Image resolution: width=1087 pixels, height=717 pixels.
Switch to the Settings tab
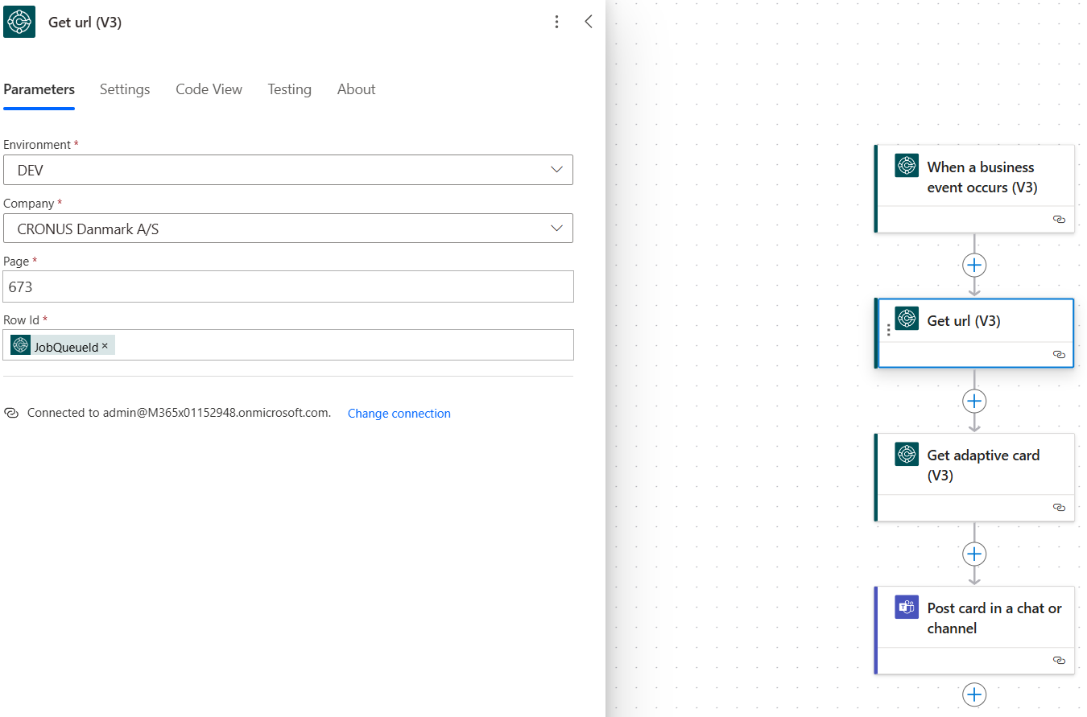pos(125,89)
